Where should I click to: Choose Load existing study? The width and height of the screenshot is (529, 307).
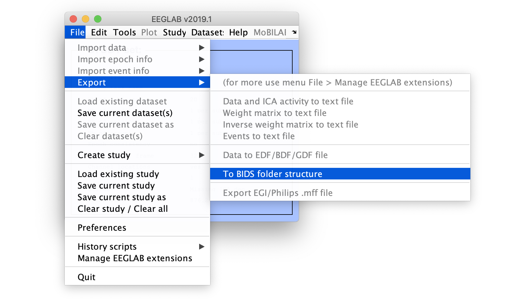pos(118,174)
